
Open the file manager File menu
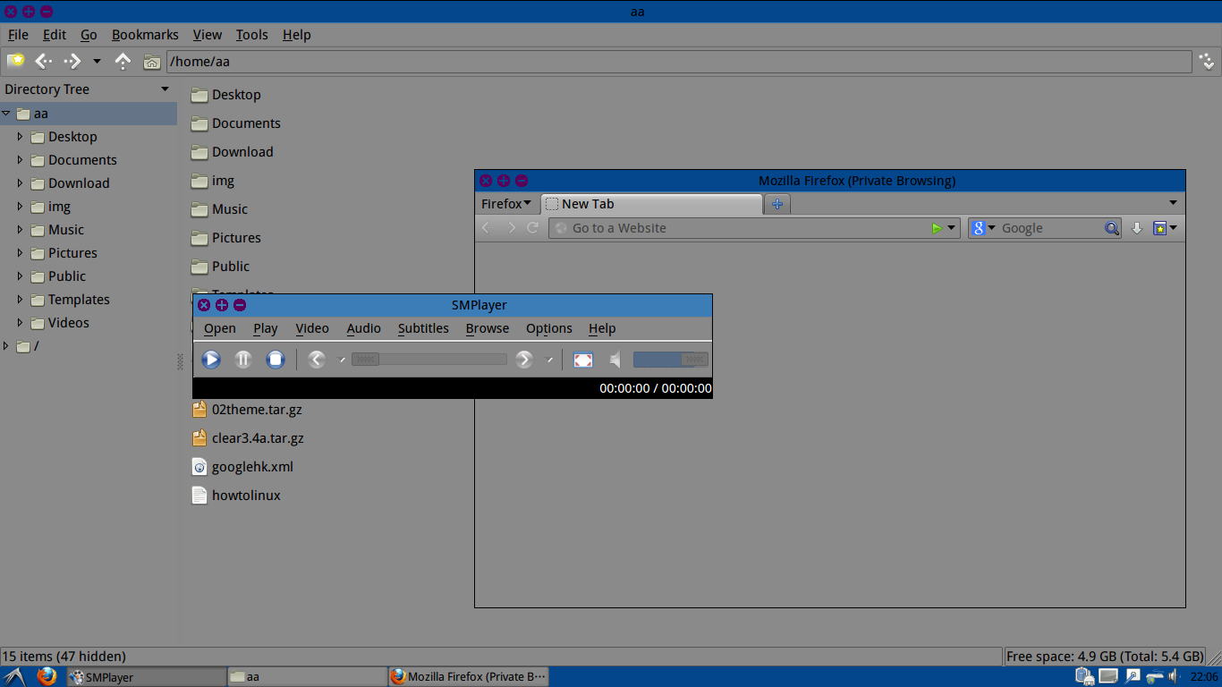(18, 35)
